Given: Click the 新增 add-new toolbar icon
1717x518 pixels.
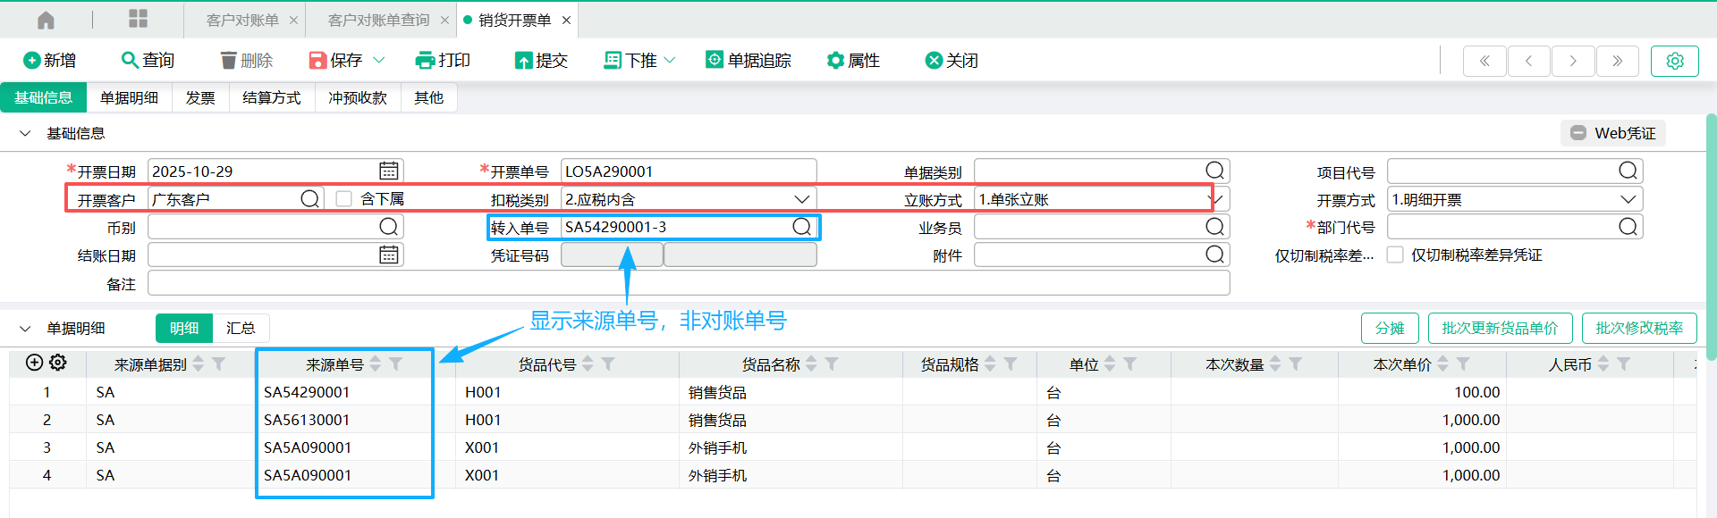Looking at the screenshot, I should (x=32, y=60).
